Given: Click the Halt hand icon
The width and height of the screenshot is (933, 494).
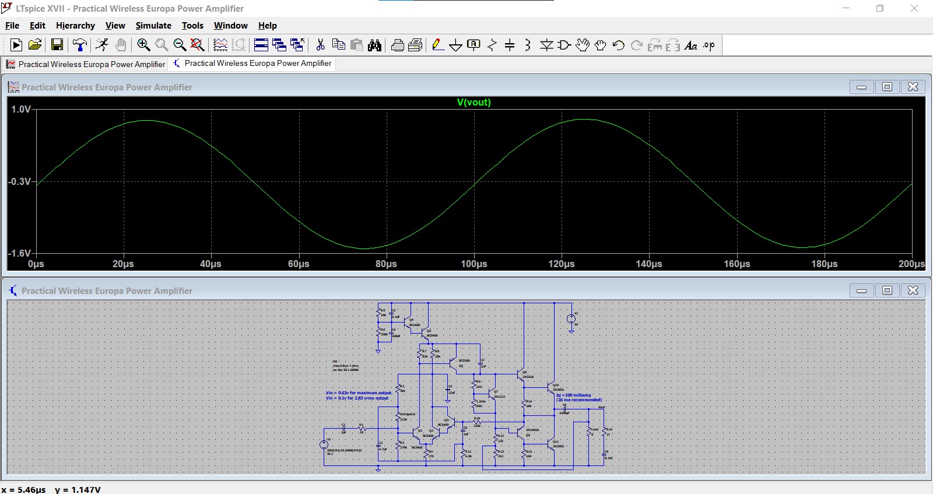Looking at the screenshot, I should [x=121, y=45].
